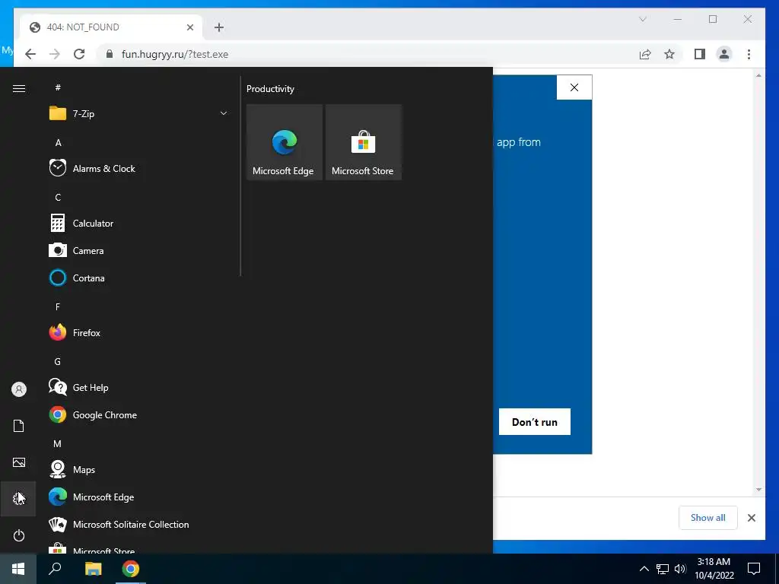Open a new Chrome tab

[219, 27]
